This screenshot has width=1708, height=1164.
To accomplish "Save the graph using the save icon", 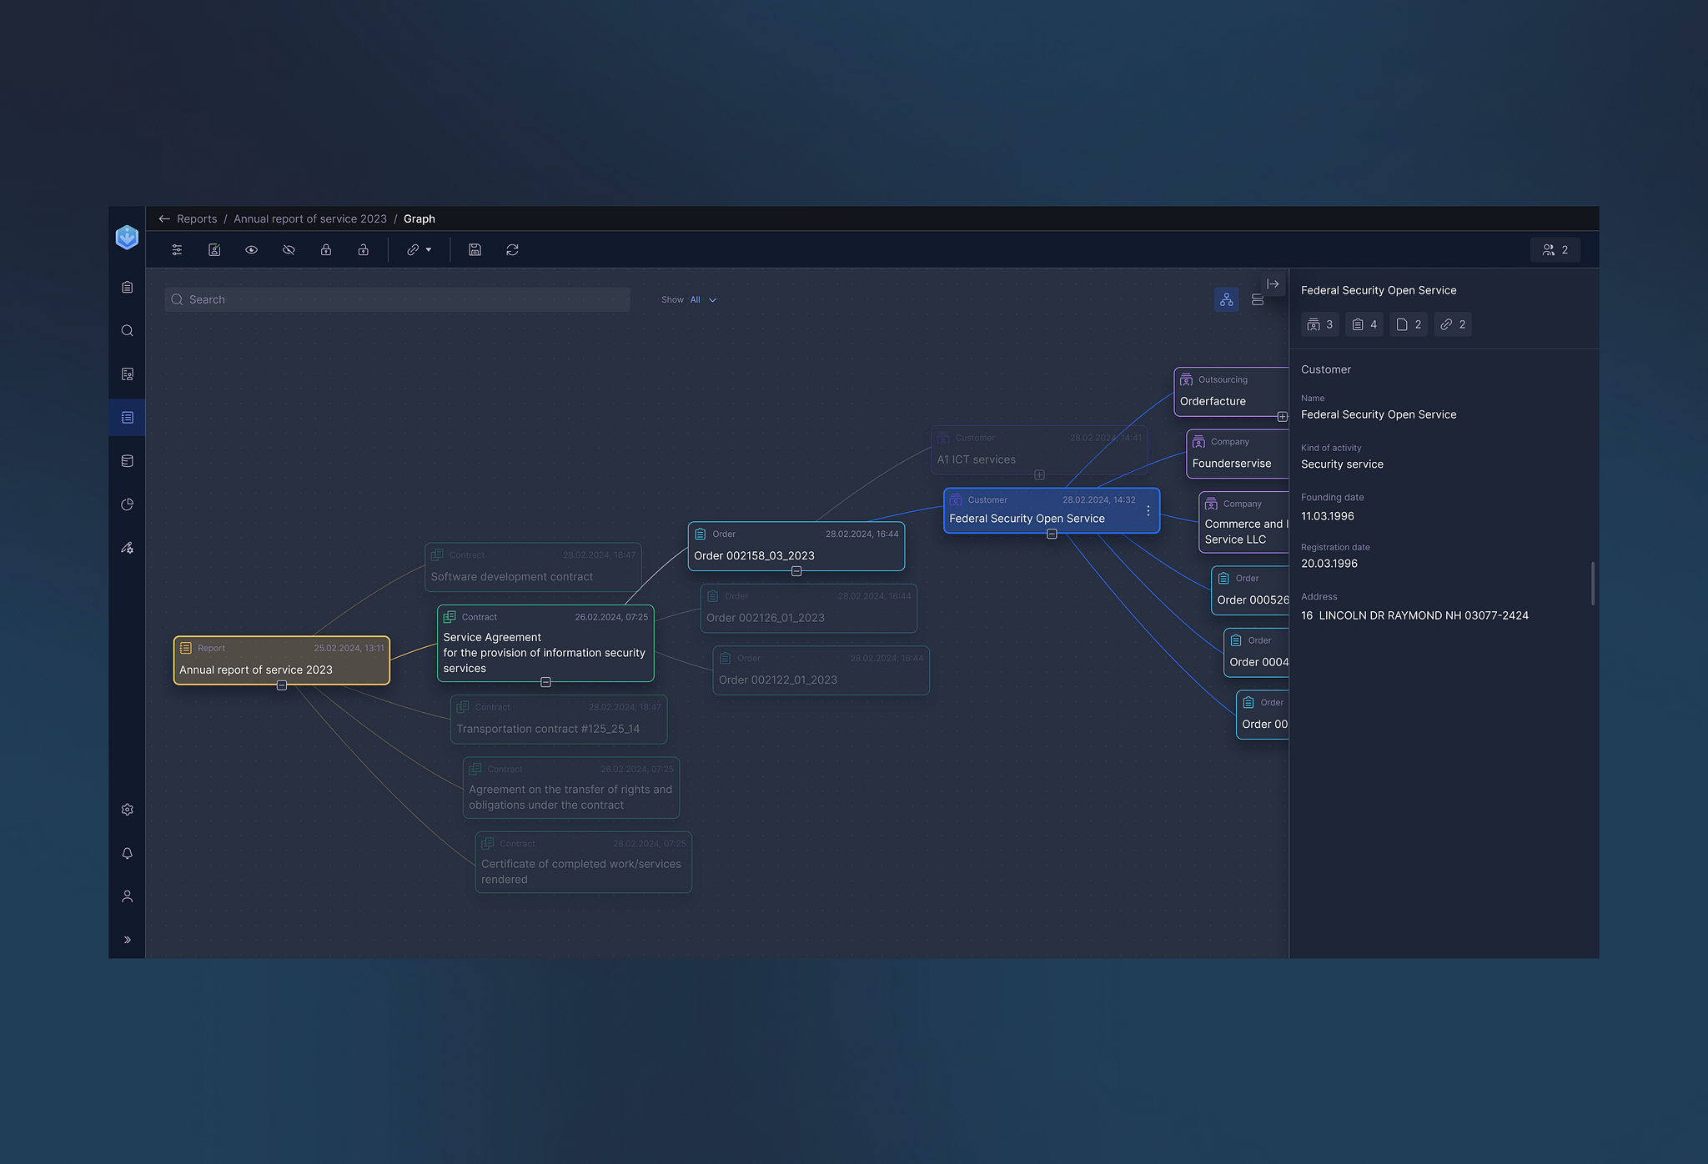I will click(475, 249).
